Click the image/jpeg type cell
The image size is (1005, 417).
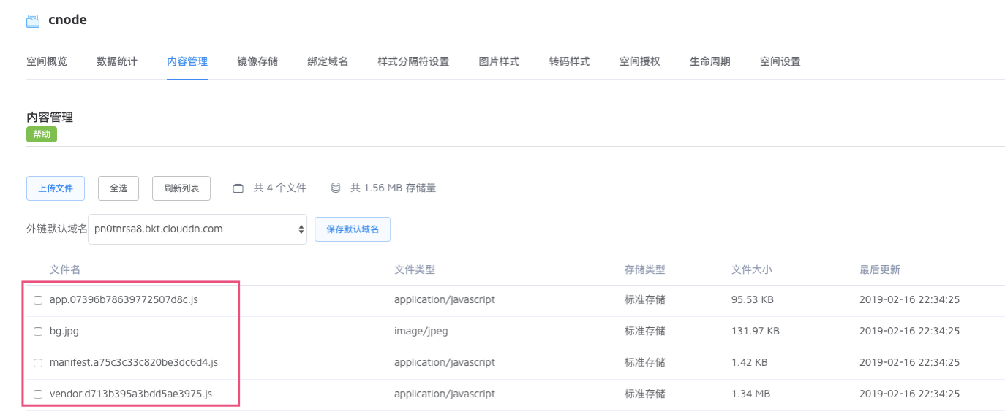421,331
